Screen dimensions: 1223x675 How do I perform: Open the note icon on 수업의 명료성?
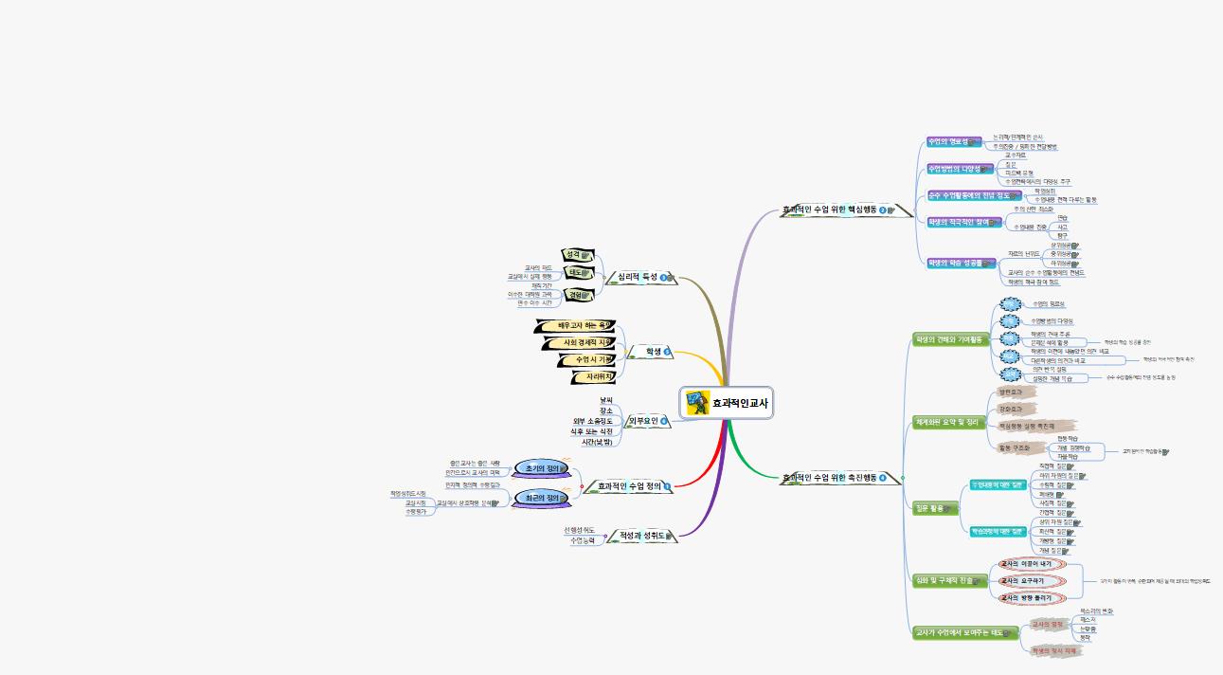point(973,142)
